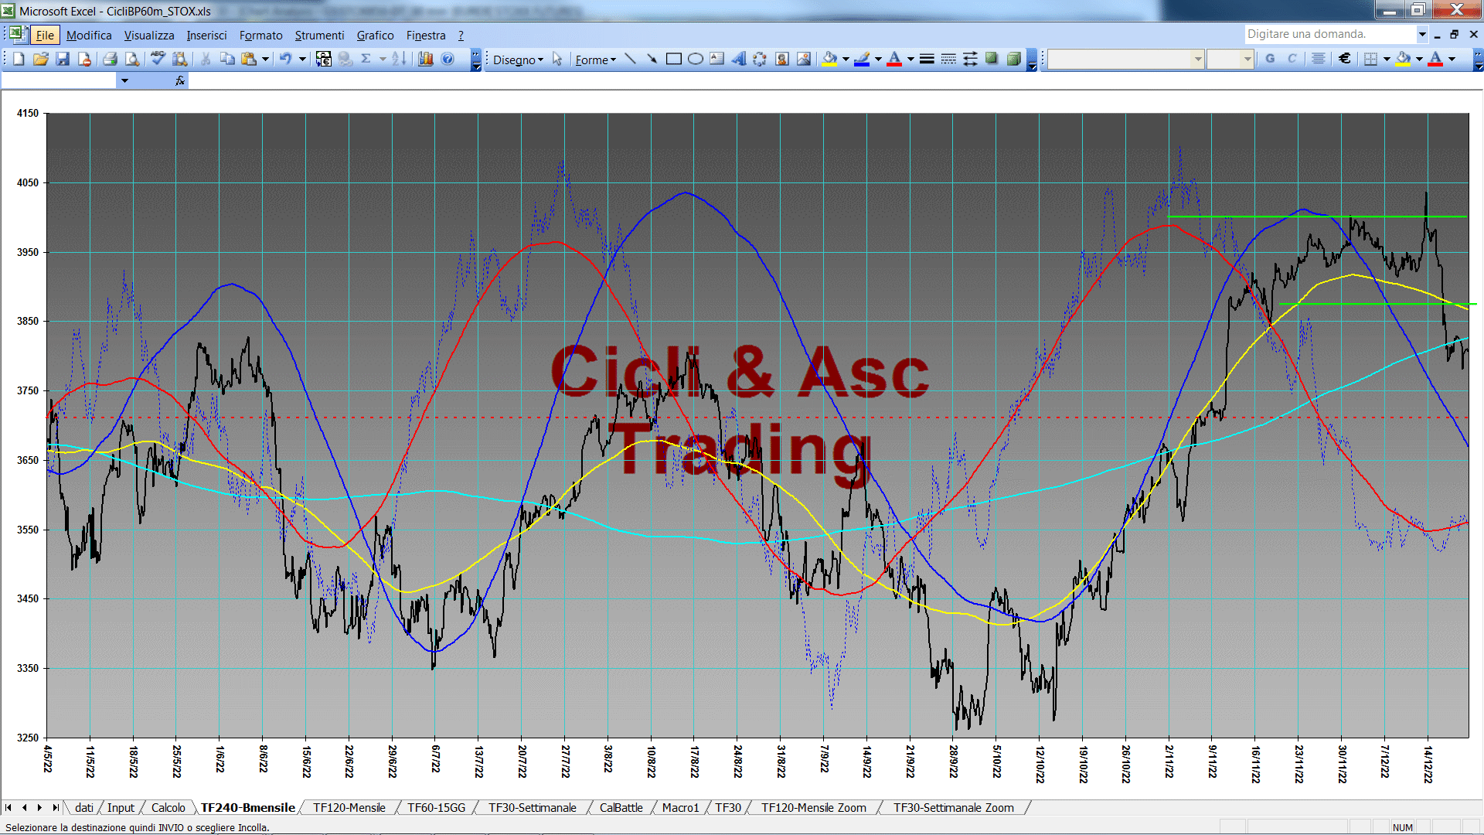Save the workbook with the floppy disk icon

tap(63, 59)
